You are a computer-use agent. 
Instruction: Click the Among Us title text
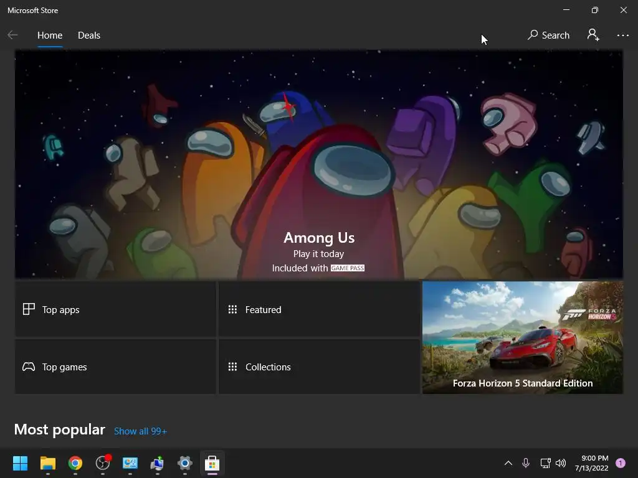(319, 238)
